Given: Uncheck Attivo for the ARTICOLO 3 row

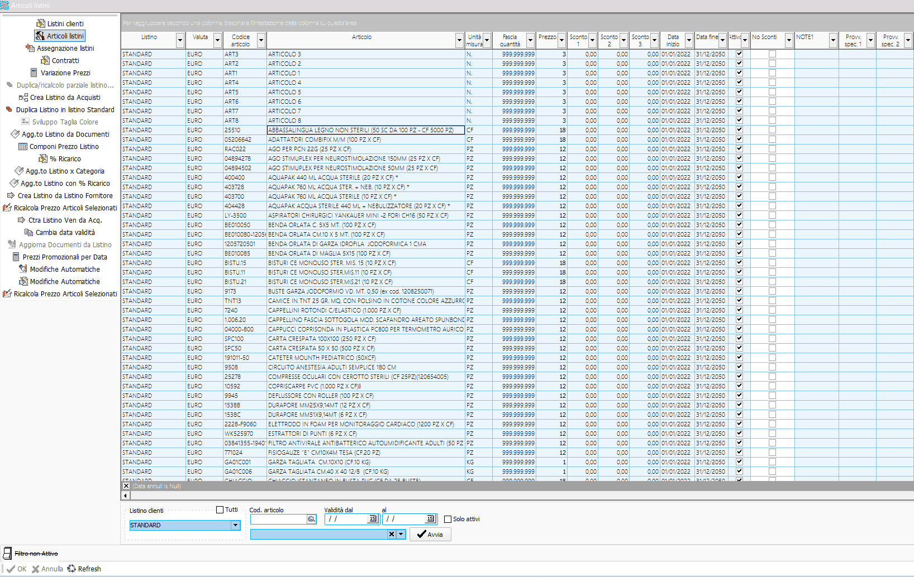Looking at the screenshot, I should [x=739, y=54].
